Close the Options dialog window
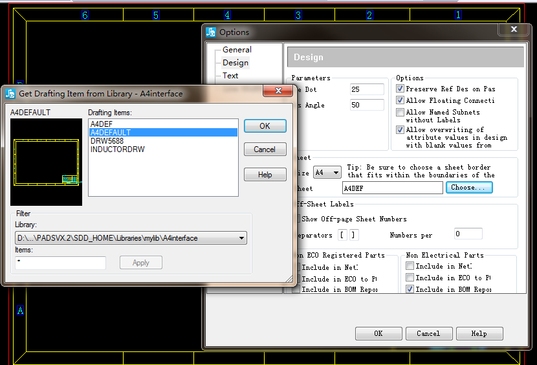Image resolution: width=537 pixels, height=365 pixels. click(514, 29)
